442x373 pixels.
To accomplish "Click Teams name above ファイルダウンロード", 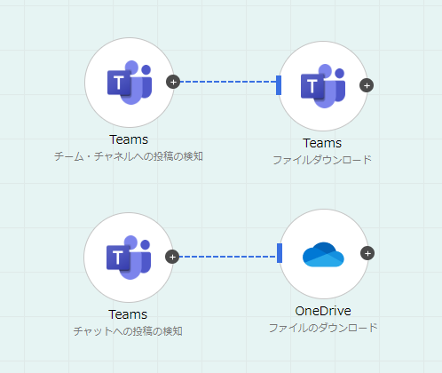I will (322, 143).
